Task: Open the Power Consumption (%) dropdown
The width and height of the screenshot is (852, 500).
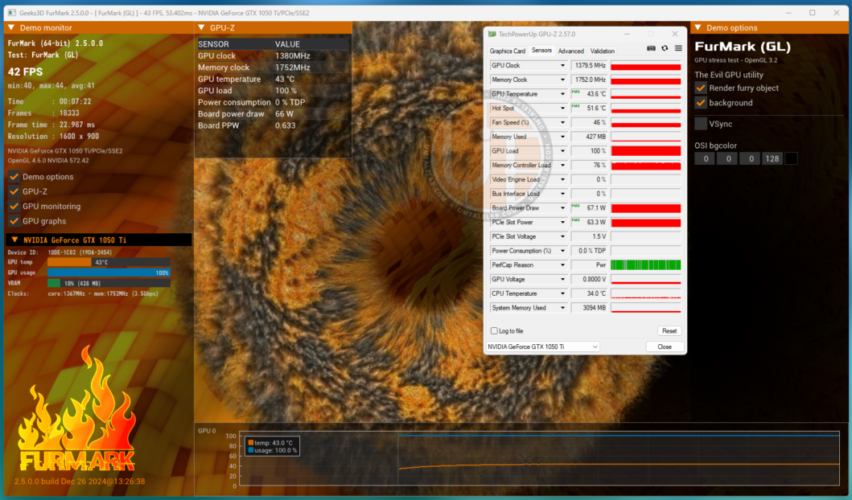Action: [562, 251]
